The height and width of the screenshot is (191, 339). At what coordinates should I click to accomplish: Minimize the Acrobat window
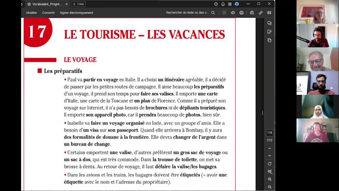pos(248,4)
